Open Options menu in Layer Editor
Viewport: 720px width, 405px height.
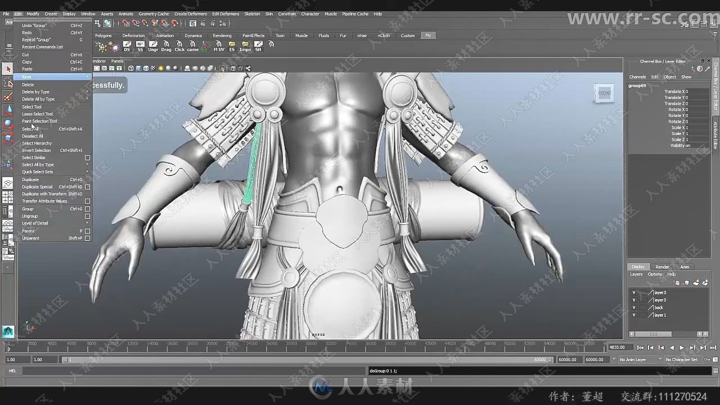pos(655,274)
